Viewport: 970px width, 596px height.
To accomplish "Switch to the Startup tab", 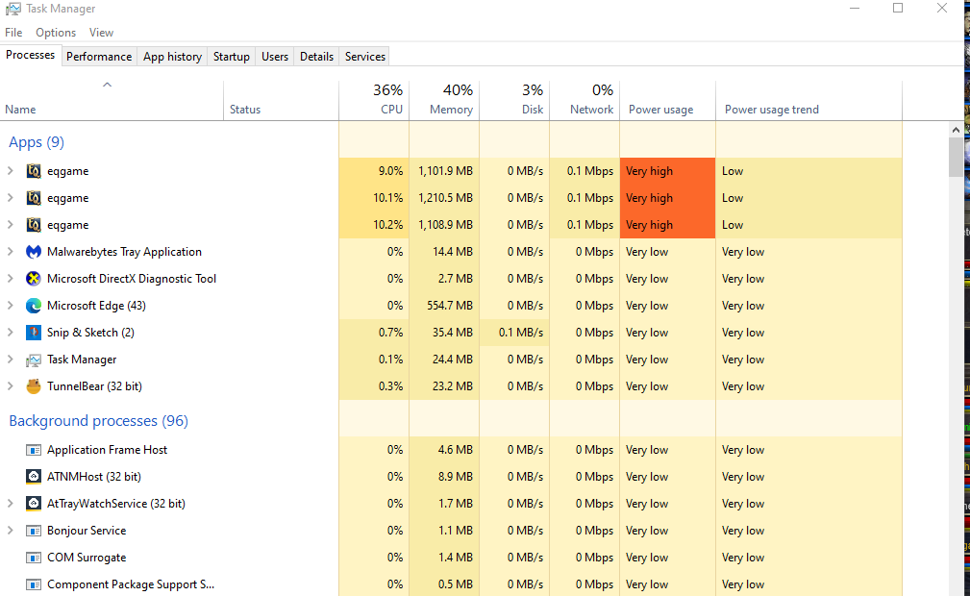I will tap(232, 57).
